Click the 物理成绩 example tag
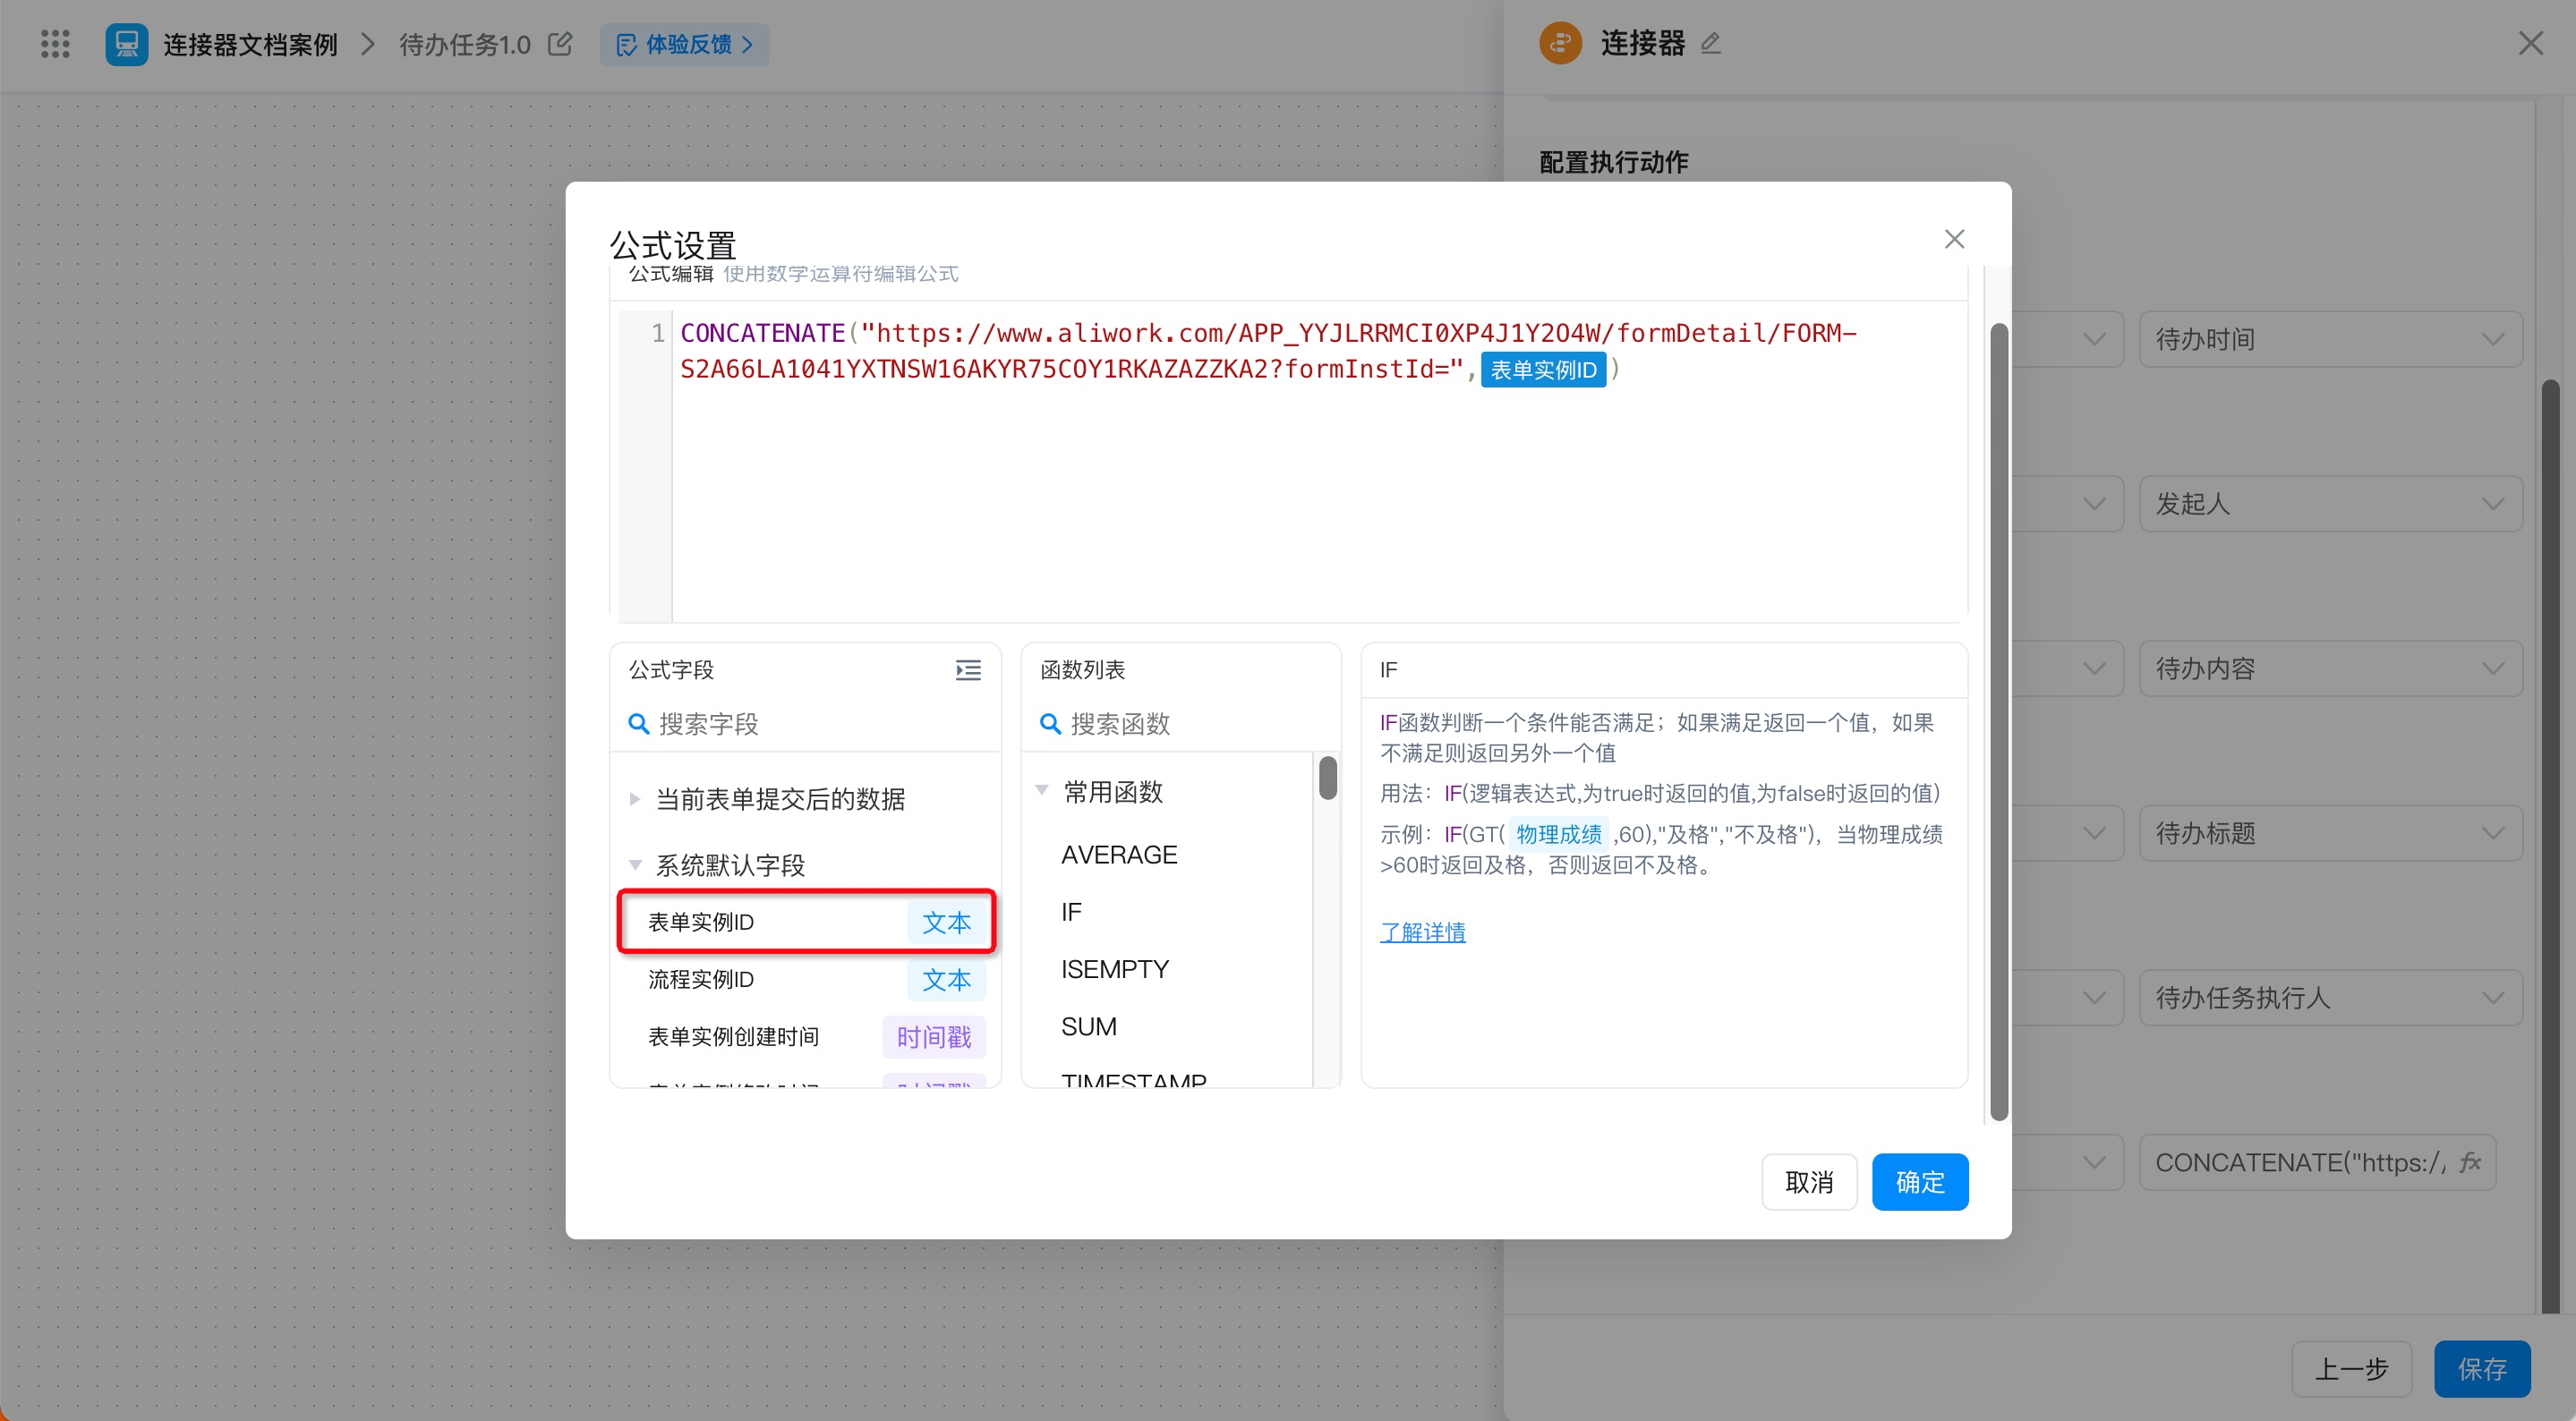 [1558, 833]
